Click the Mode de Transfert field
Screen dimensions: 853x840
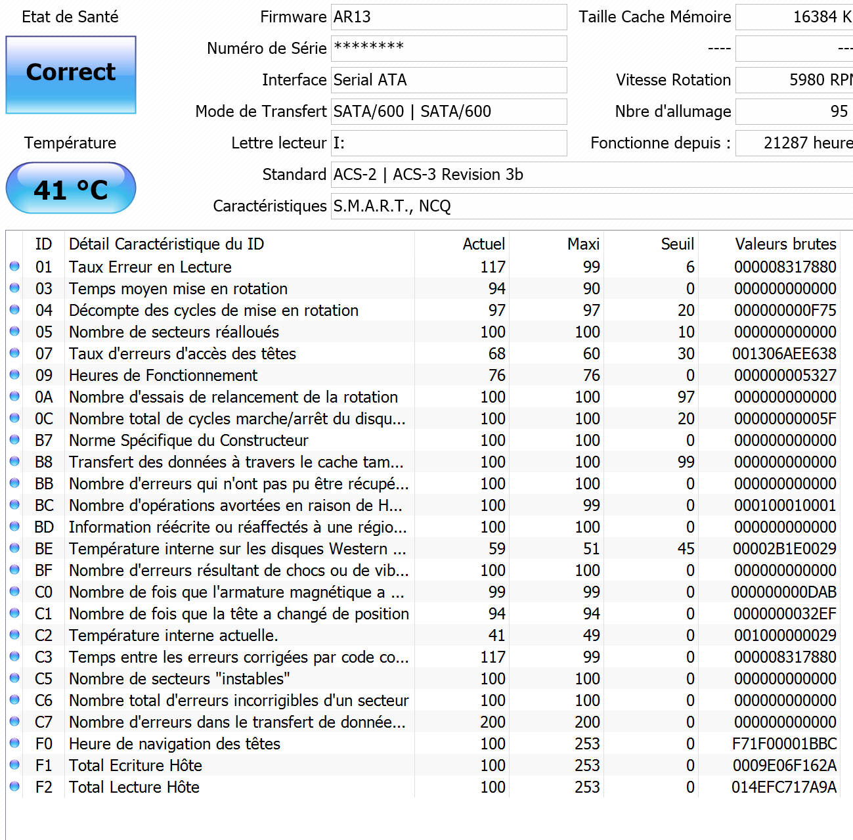tap(449, 112)
